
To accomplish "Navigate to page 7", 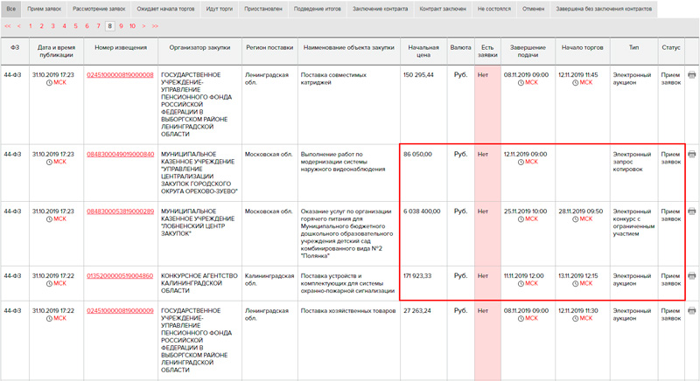I will 98,26.
